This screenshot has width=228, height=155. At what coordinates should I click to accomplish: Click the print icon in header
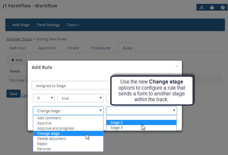[x=212, y=7]
